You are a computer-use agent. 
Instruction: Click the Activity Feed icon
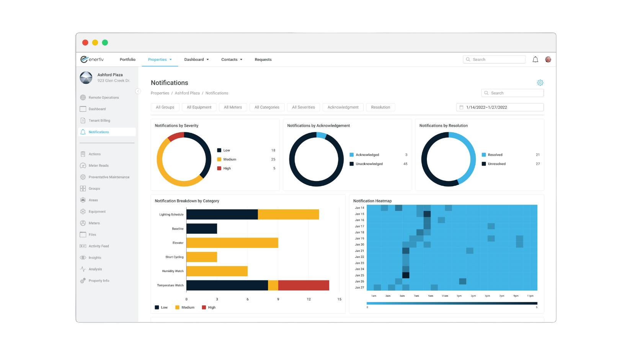click(x=83, y=246)
